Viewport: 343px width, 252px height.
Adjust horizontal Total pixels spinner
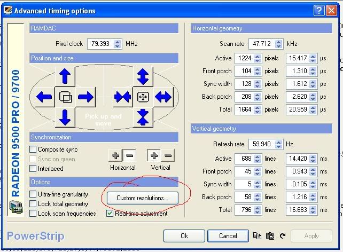coord(258,109)
